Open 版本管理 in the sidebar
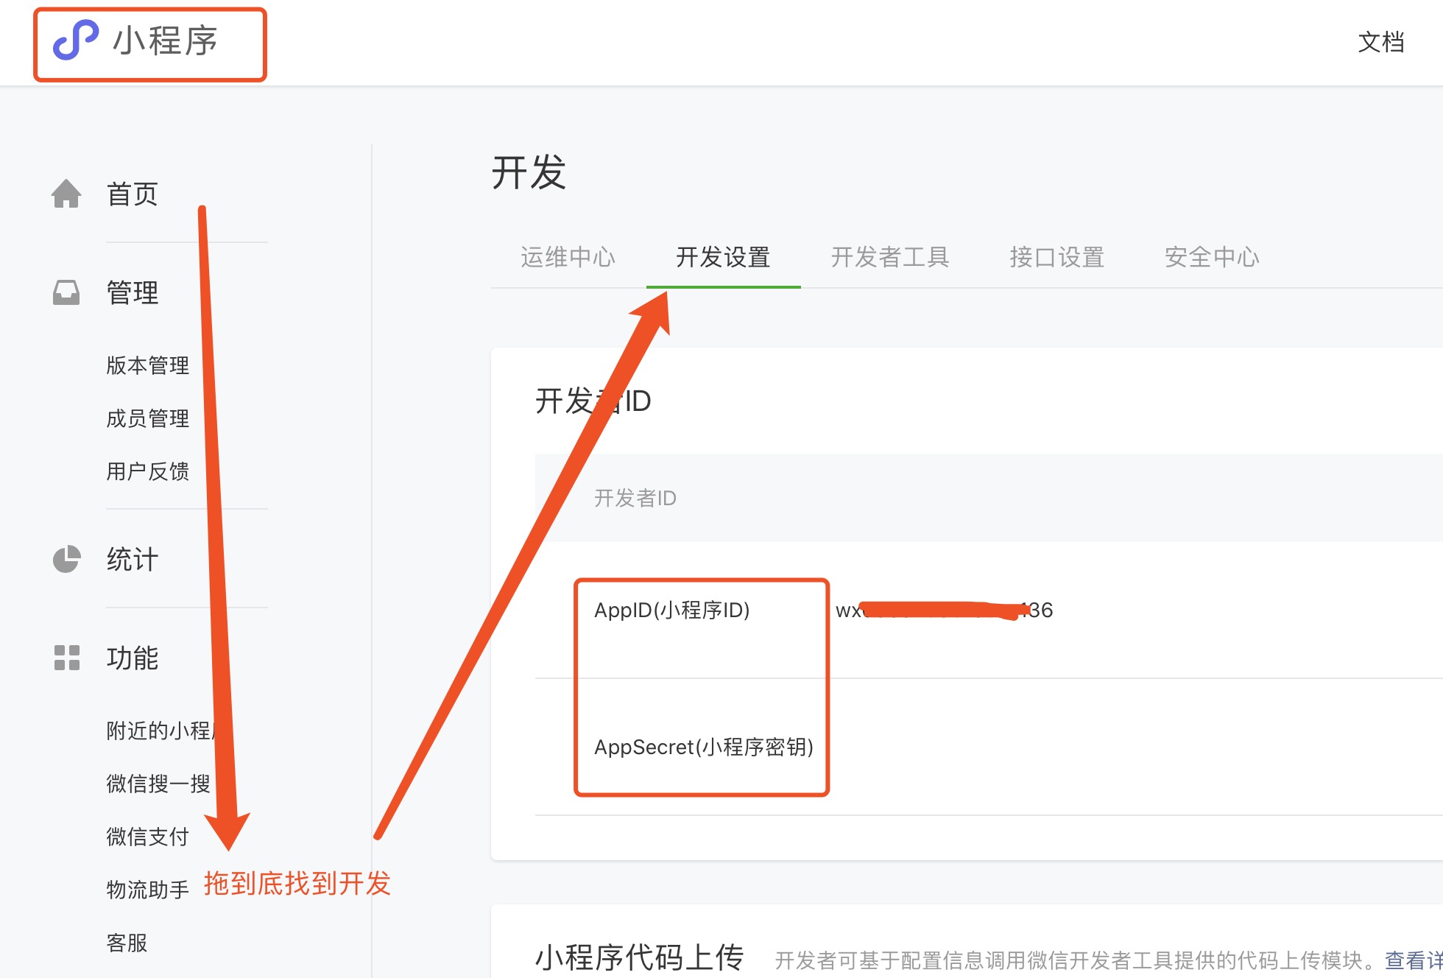This screenshot has width=1443, height=978. (147, 365)
